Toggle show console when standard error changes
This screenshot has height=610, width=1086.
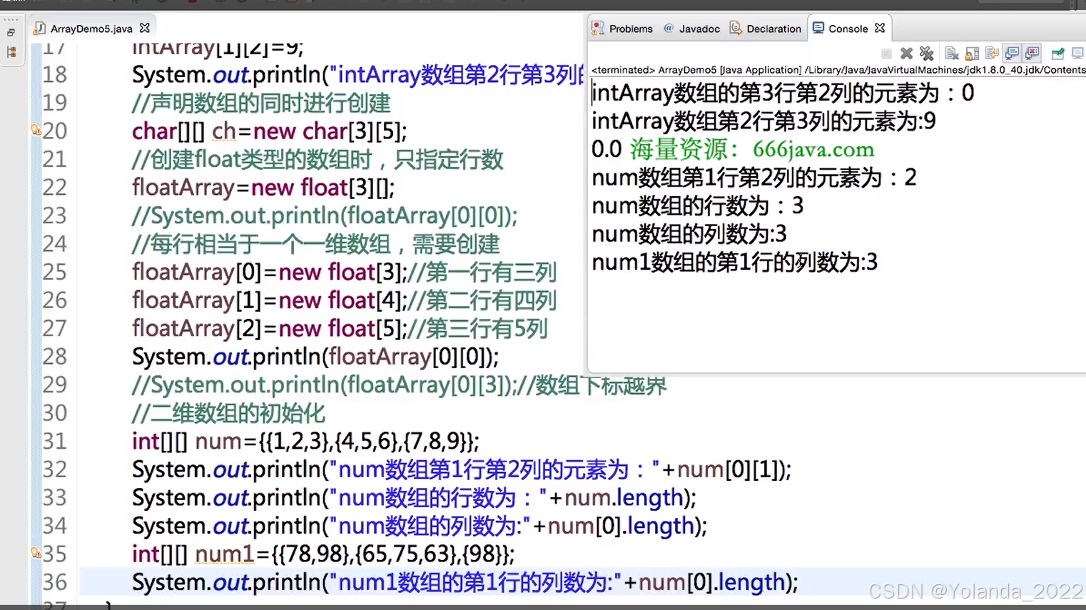[1032, 54]
